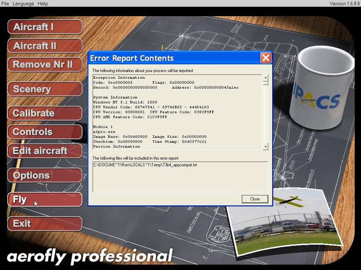
Task: Select the Aircraft I button
Action: tap(45, 27)
